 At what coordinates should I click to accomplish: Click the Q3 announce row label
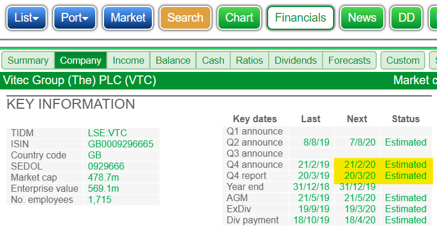coord(255,154)
